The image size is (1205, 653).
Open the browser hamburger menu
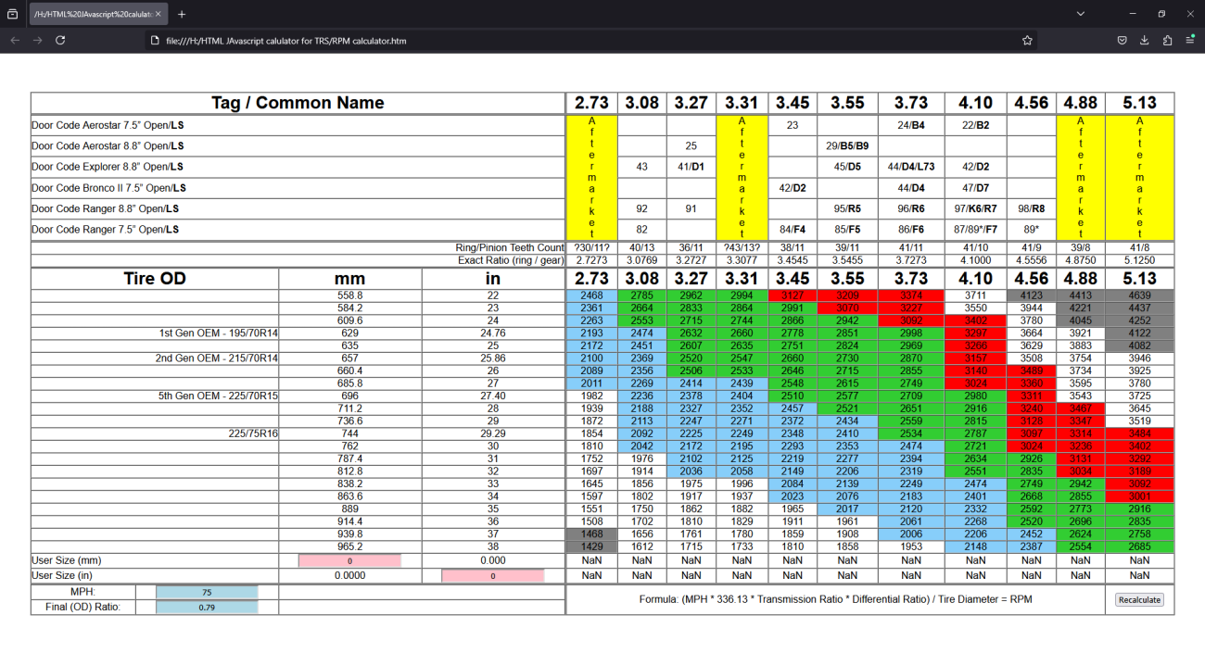click(1190, 41)
